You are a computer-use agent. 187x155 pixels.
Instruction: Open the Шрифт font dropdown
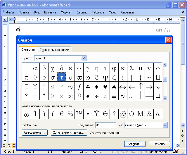tap(84, 58)
